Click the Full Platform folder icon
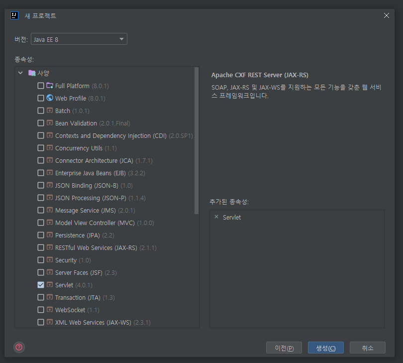The height and width of the screenshot is (363, 403). [x=50, y=86]
